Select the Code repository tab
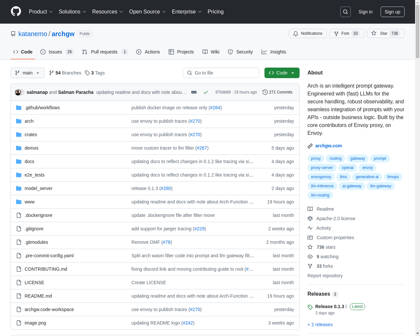The image size is (420, 336). (23, 52)
